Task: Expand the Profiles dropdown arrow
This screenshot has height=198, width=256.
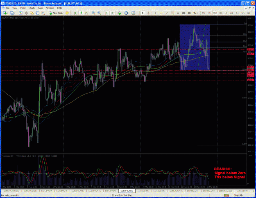Action: (x=15, y=13)
